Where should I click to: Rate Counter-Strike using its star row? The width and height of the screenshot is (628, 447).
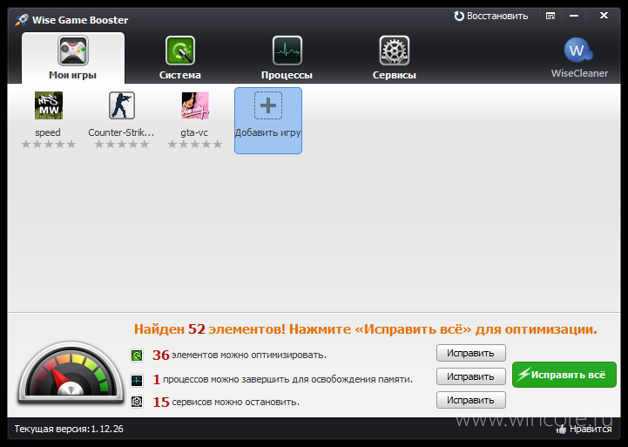pos(122,144)
